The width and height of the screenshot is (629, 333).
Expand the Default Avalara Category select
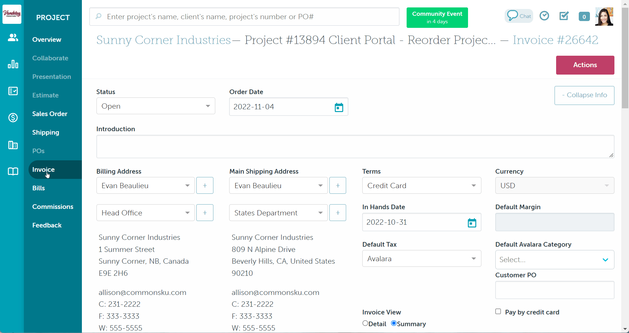coord(555,260)
